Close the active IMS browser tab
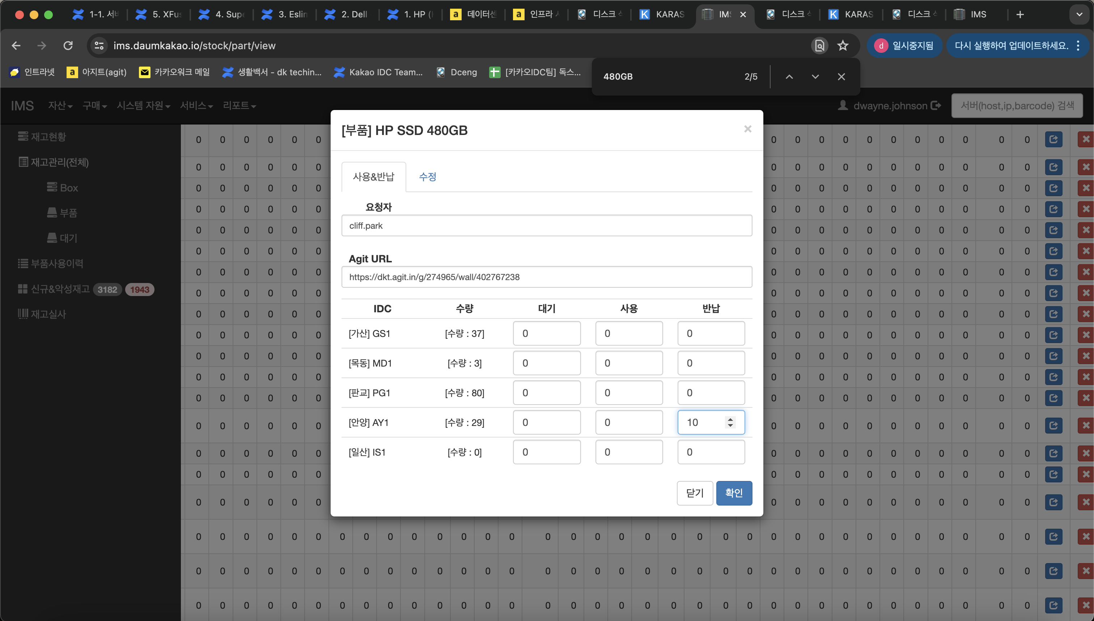Image resolution: width=1094 pixels, height=621 pixels. point(743,14)
